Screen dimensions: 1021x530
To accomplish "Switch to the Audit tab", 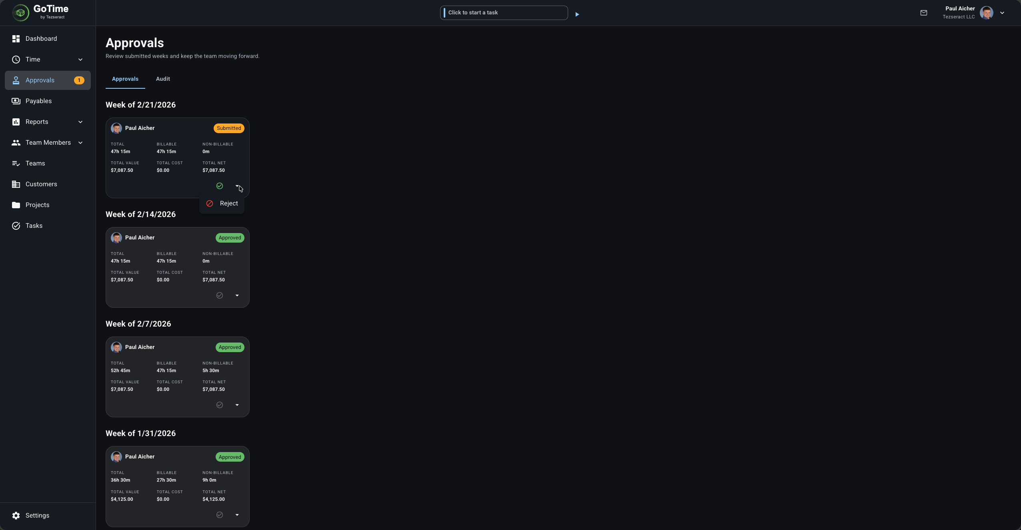I will pos(163,79).
